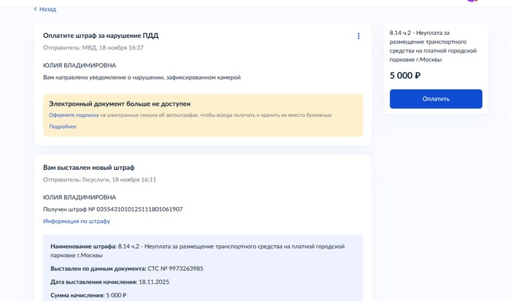Go back via the Назад link
Screen dimensions: 511x301
coord(47,9)
